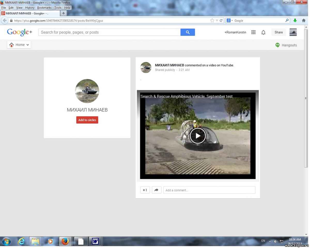
Task: Click the Google+ logo
Action: pos(20,32)
